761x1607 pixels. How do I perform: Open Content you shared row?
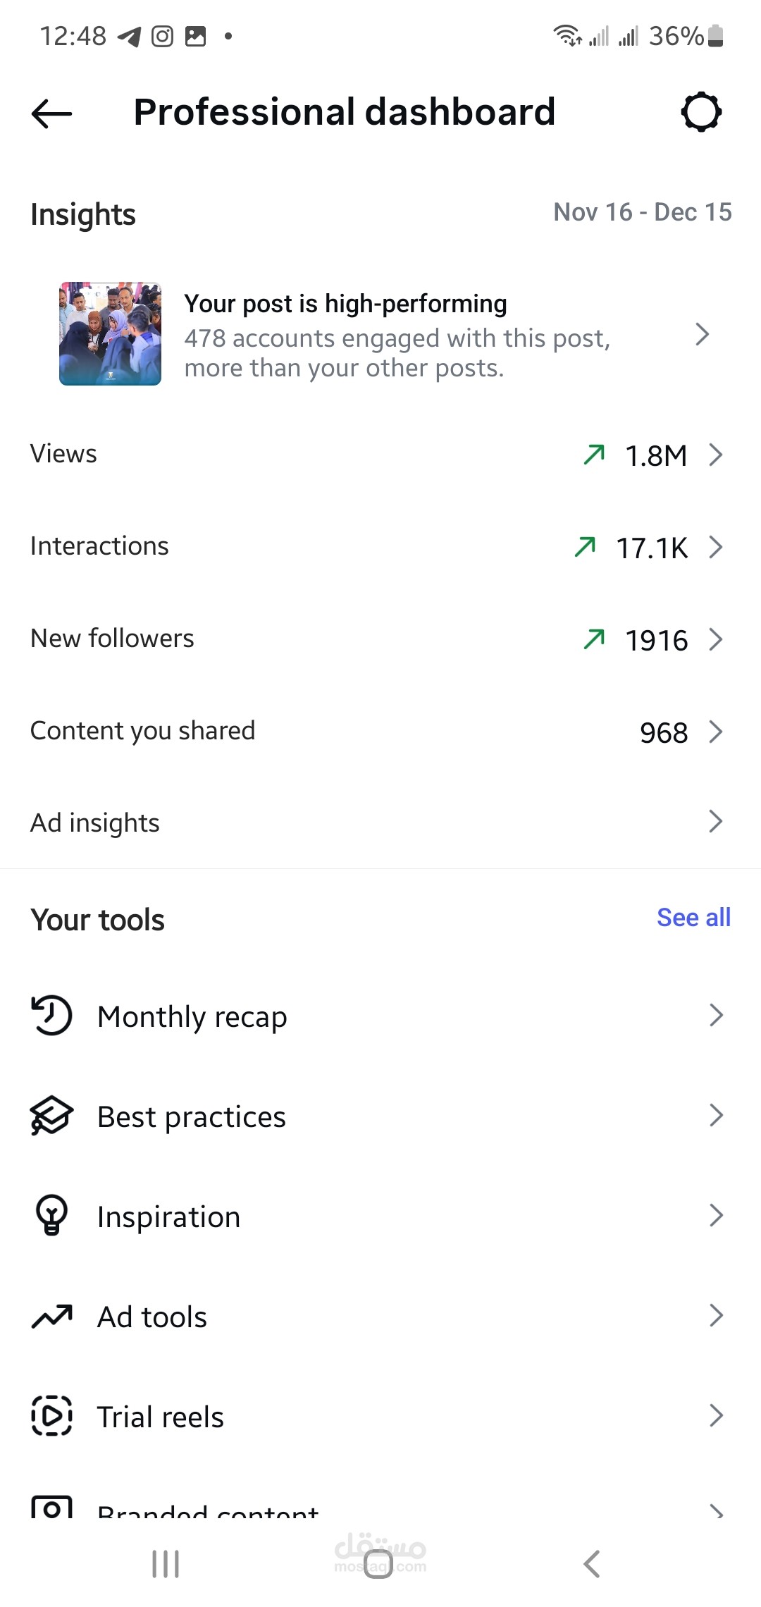tap(380, 732)
